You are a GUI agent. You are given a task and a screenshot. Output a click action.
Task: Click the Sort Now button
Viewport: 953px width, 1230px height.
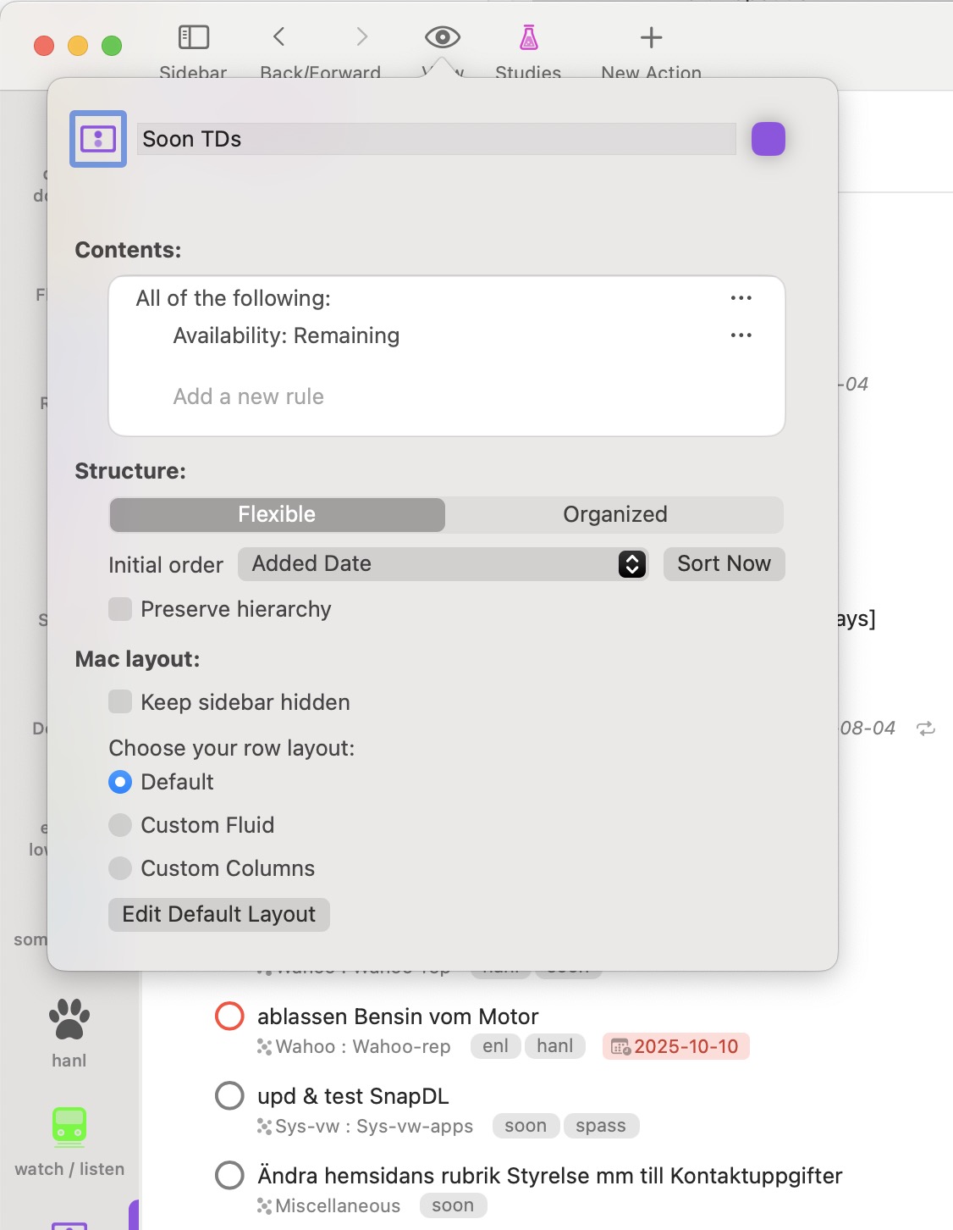pos(724,564)
